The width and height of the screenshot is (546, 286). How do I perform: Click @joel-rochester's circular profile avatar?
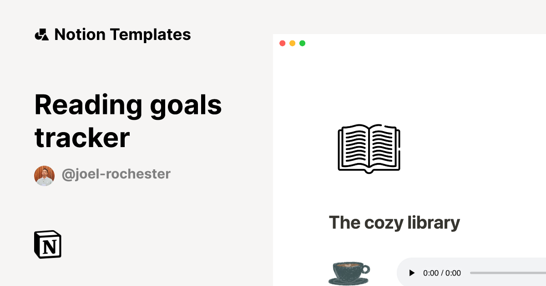pos(44,175)
